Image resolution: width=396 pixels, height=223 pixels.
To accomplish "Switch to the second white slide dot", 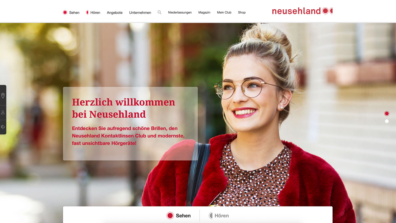I will 387,121.
